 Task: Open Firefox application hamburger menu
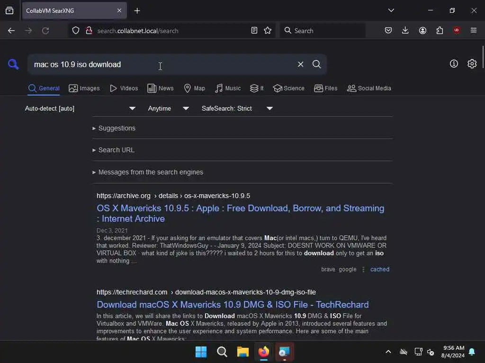point(474,30)
